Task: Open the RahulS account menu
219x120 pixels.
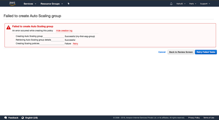Action: [181, 4]
